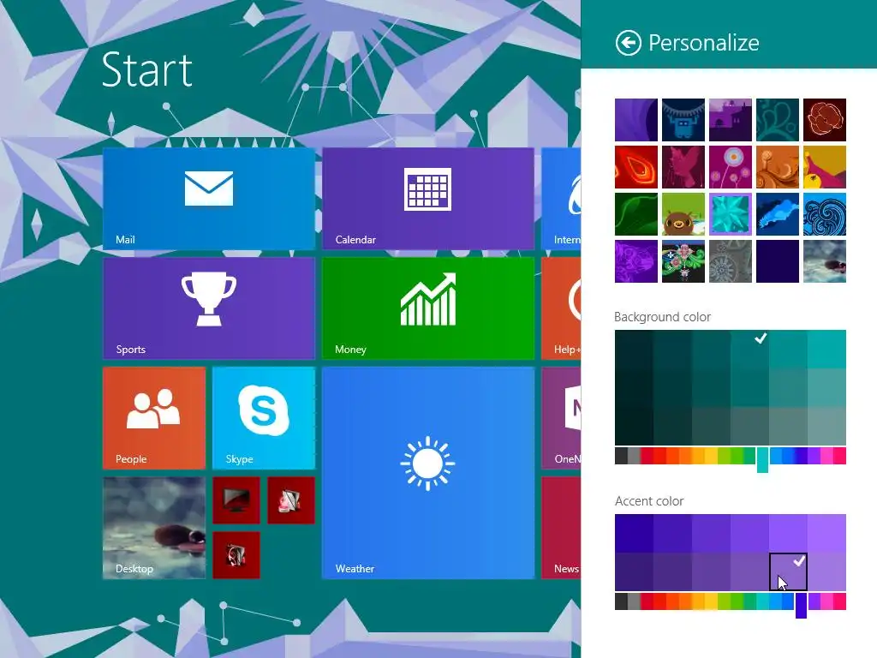Open the orange Help+Tips tile

[561, 308]
